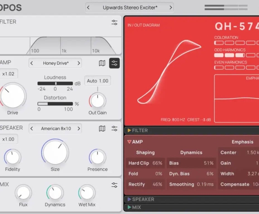Click the CREST: -3 dB readout
Screen dimensions: 259x214
click(199, 119)
